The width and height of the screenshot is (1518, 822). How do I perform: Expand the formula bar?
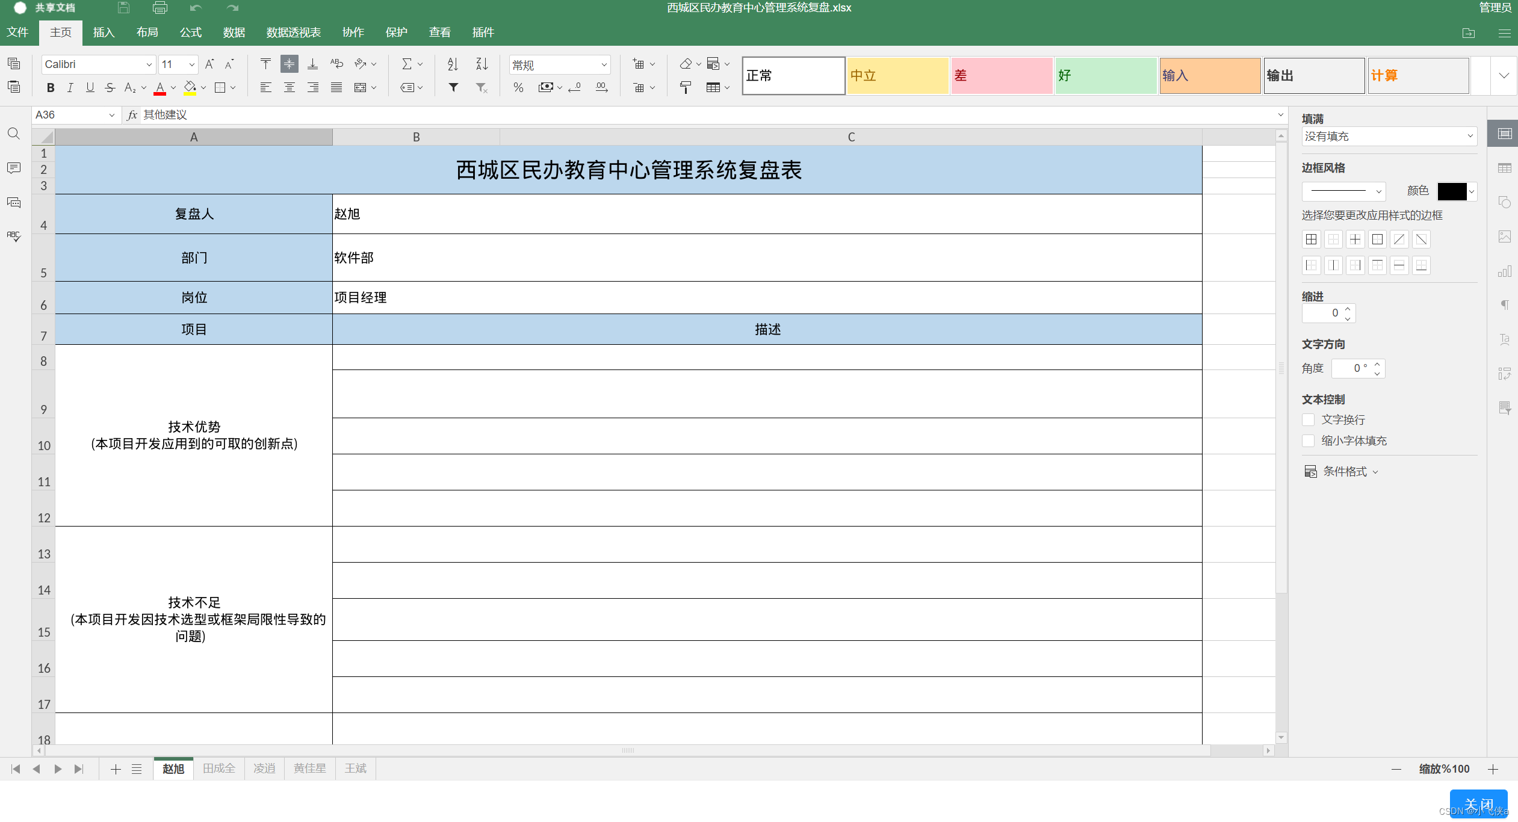(1280, 115)
